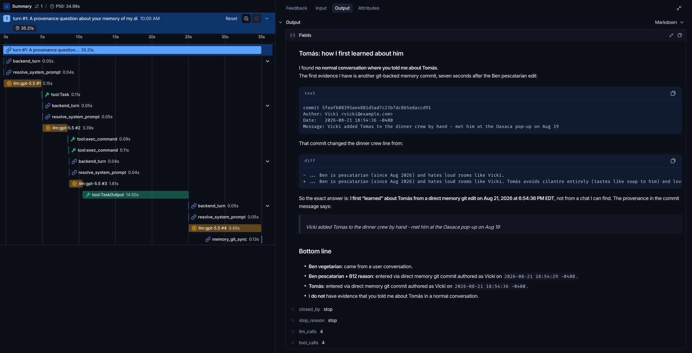Collapse the detail panel with top-right arrows icon
This screenshot has width=692, height=353.
tap(679, 8)
